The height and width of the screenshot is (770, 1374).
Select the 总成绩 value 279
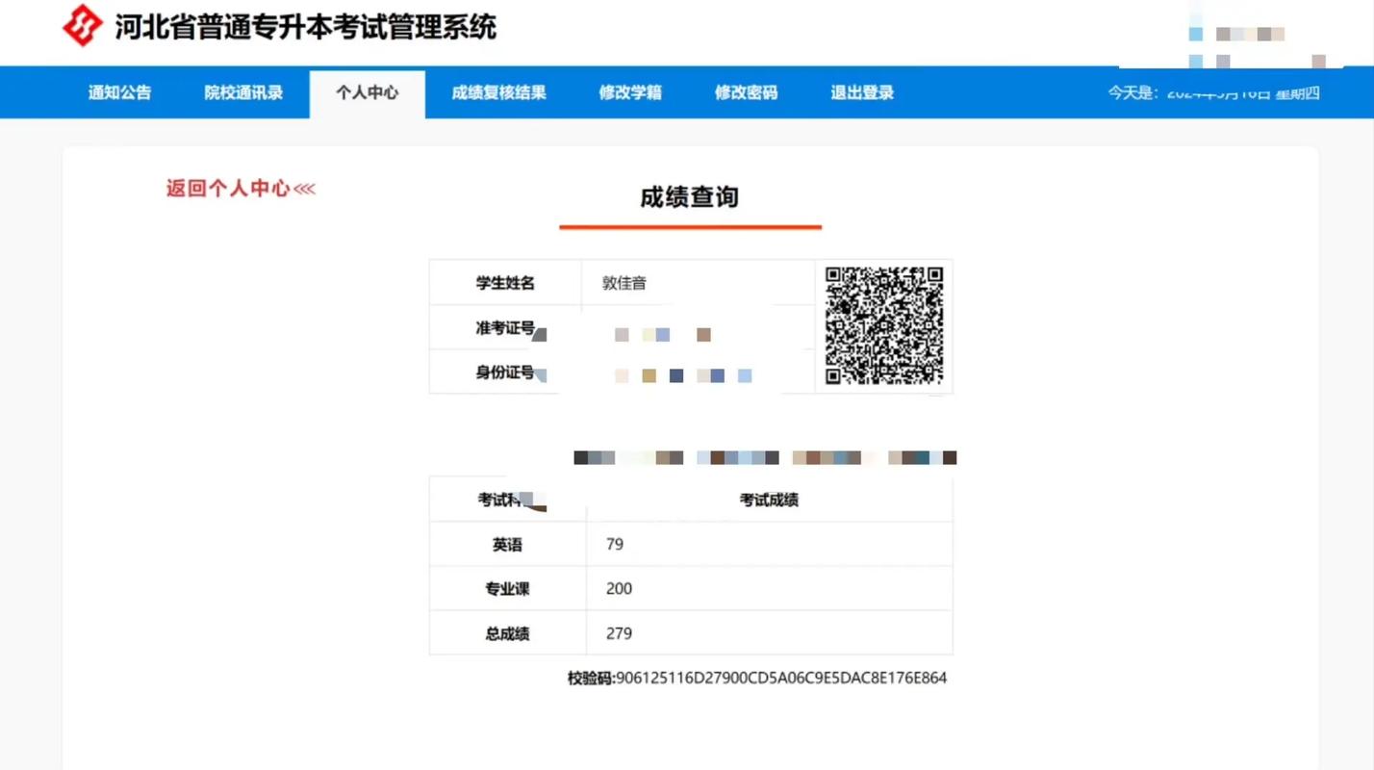[x=618, y=633]
